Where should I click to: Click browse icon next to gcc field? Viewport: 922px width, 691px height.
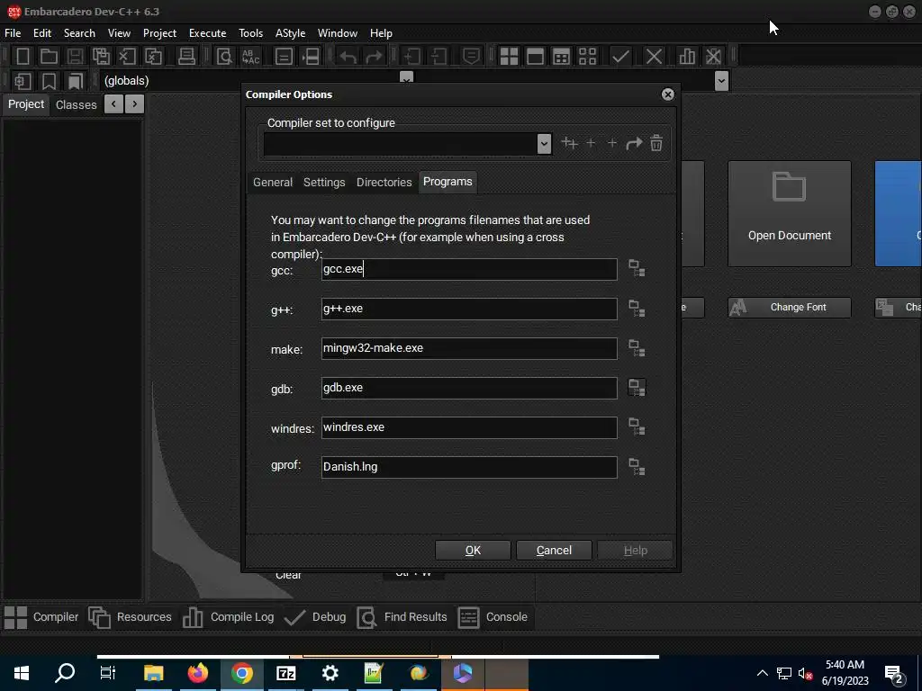tap(637, 268)
